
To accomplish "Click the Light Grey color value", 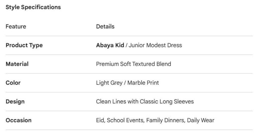I will click(x=109, y=83).
